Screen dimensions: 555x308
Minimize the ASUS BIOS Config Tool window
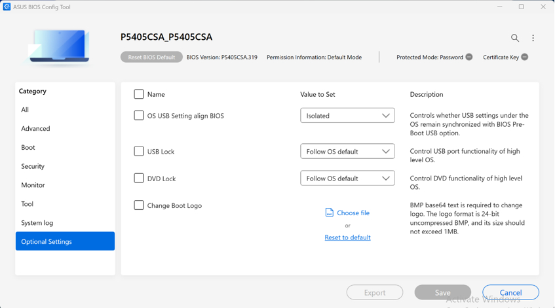tap(499, 7)
